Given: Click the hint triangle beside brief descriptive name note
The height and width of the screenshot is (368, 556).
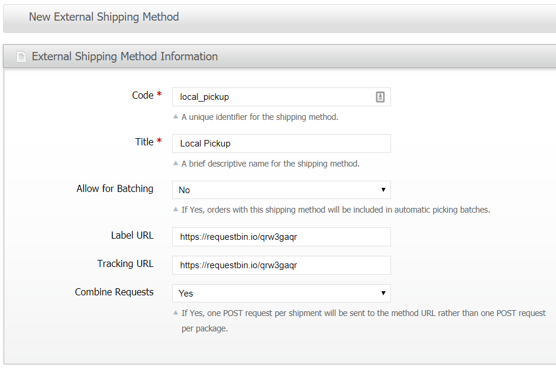Looking at the screenshot, I should 176,163.
